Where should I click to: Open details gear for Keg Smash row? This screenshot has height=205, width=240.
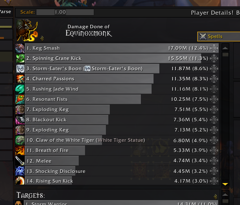214,48
